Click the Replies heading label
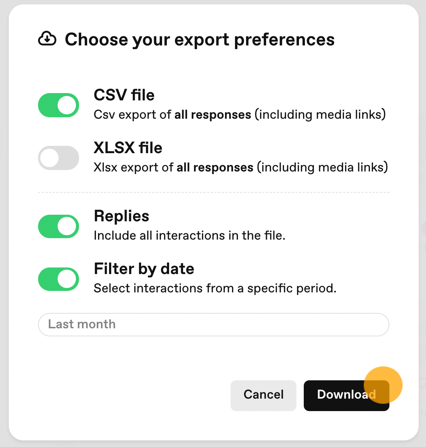 pyautogui.click(x=122, y=216)
